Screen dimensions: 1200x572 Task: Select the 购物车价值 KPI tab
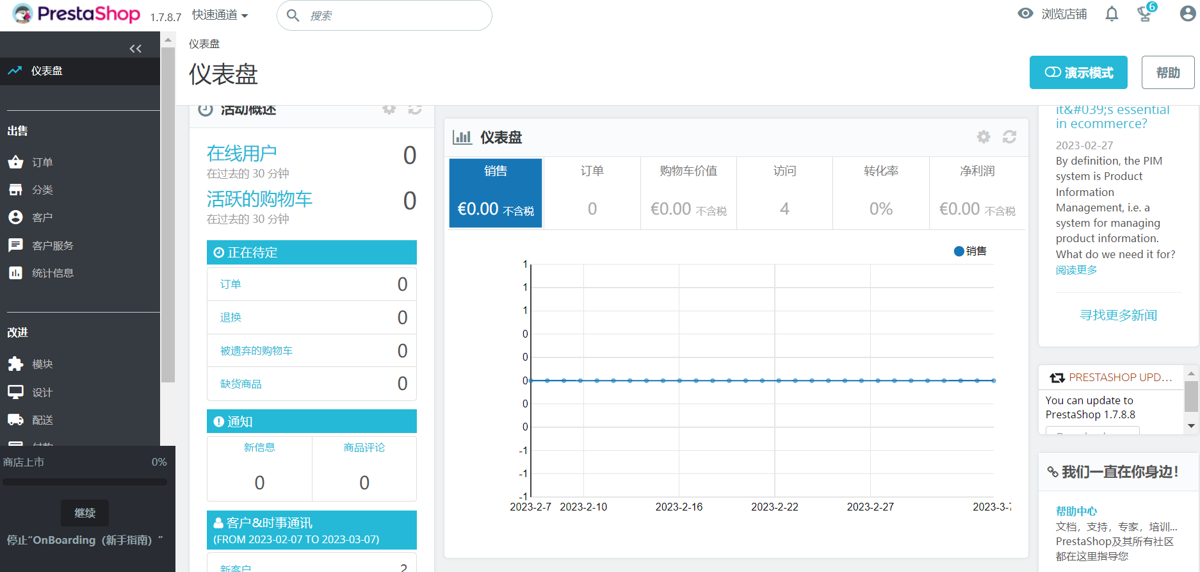click(x=688, y=193)
